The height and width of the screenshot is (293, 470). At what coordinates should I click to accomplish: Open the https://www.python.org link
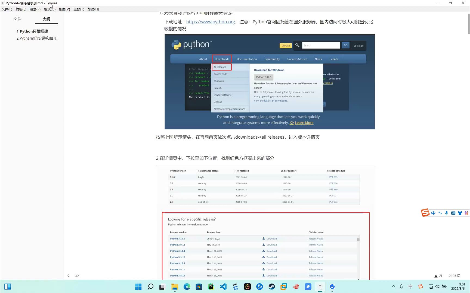pyautogui.click(x=211, y=22)
